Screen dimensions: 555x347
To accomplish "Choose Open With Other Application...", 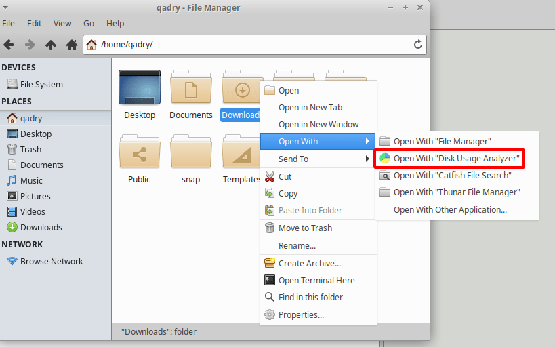I will tap(457, 210).
